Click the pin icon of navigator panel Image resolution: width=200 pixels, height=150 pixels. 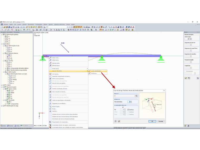coord(30,32)
